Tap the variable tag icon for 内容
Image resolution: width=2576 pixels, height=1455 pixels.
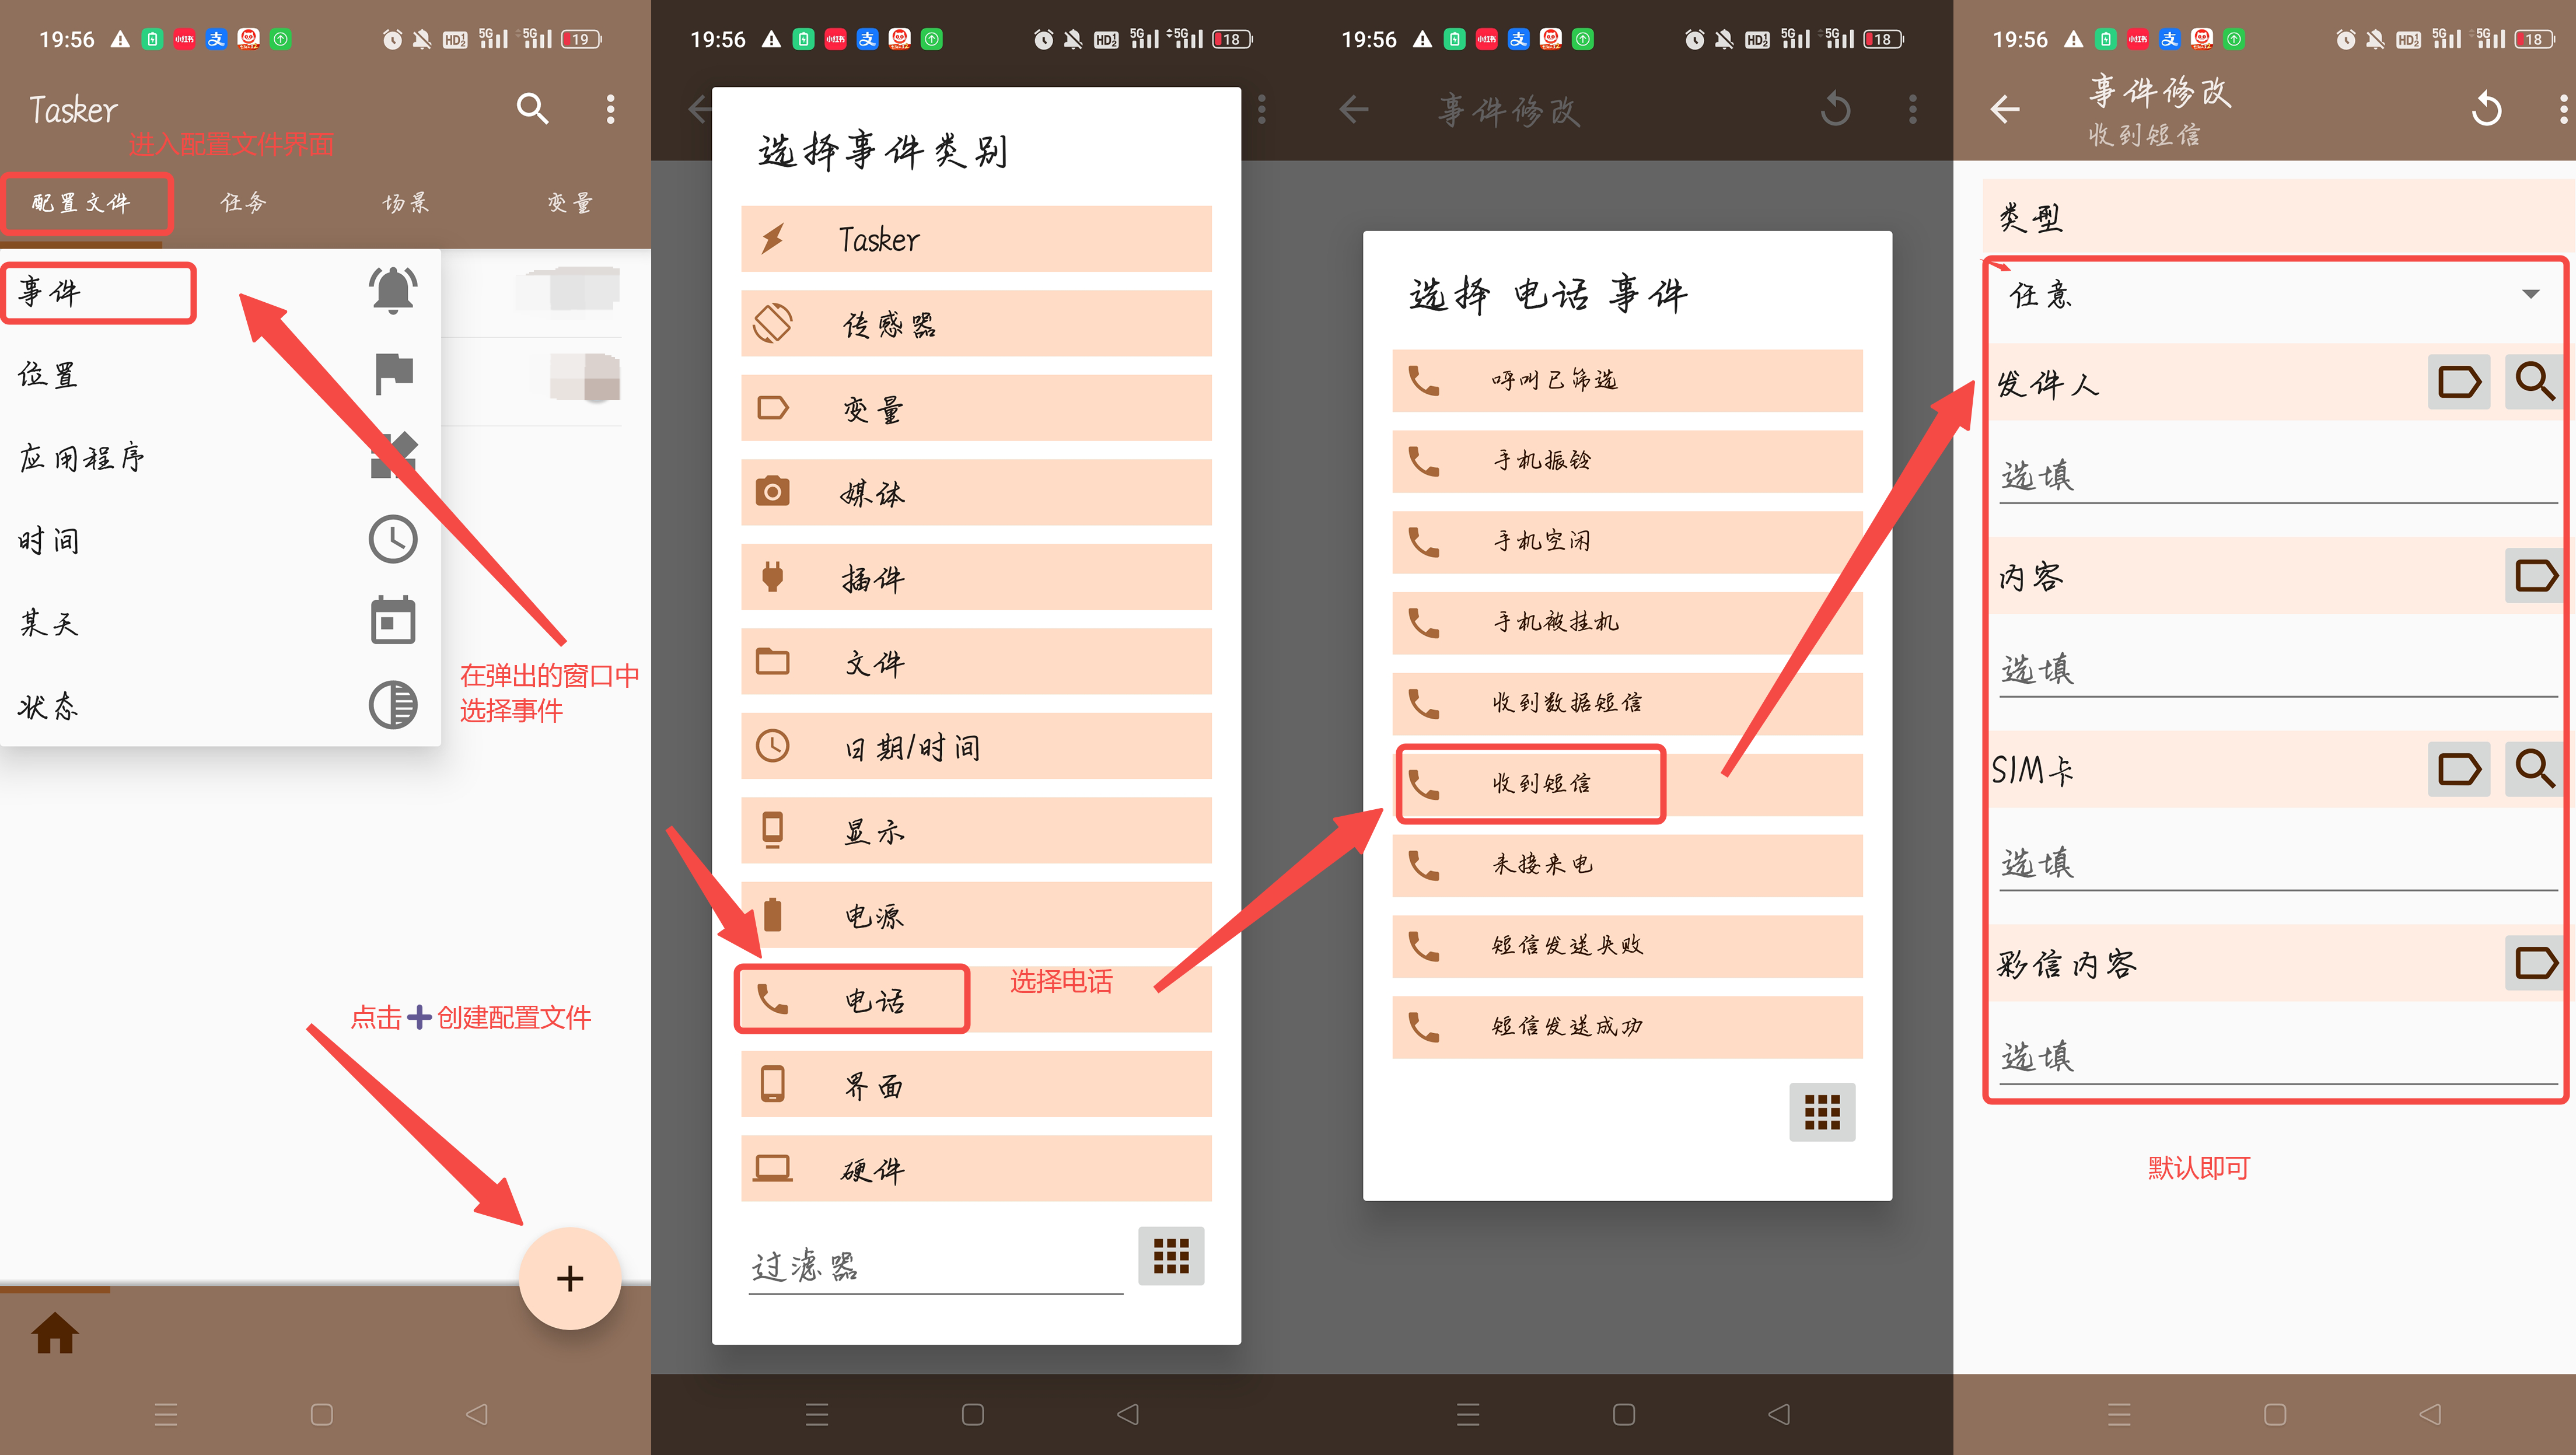[x=2536, y=575]
